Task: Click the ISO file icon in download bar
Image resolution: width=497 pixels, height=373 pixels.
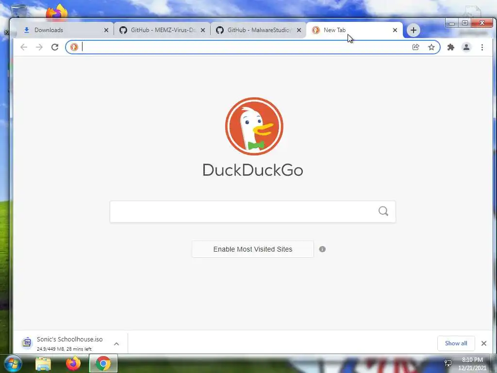Action: click(27, 343)
